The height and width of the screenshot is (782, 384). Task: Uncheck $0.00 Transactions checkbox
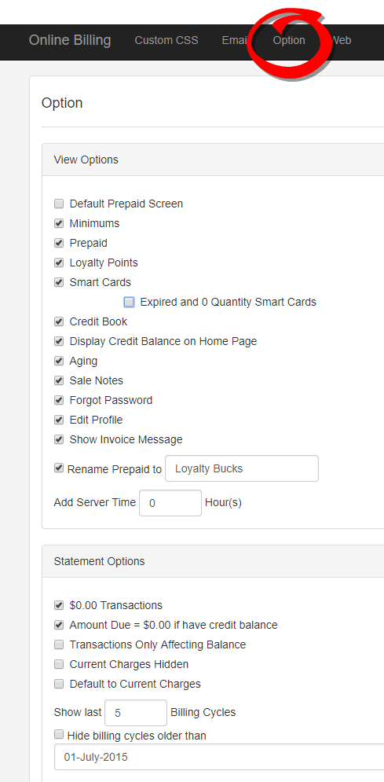59,605
